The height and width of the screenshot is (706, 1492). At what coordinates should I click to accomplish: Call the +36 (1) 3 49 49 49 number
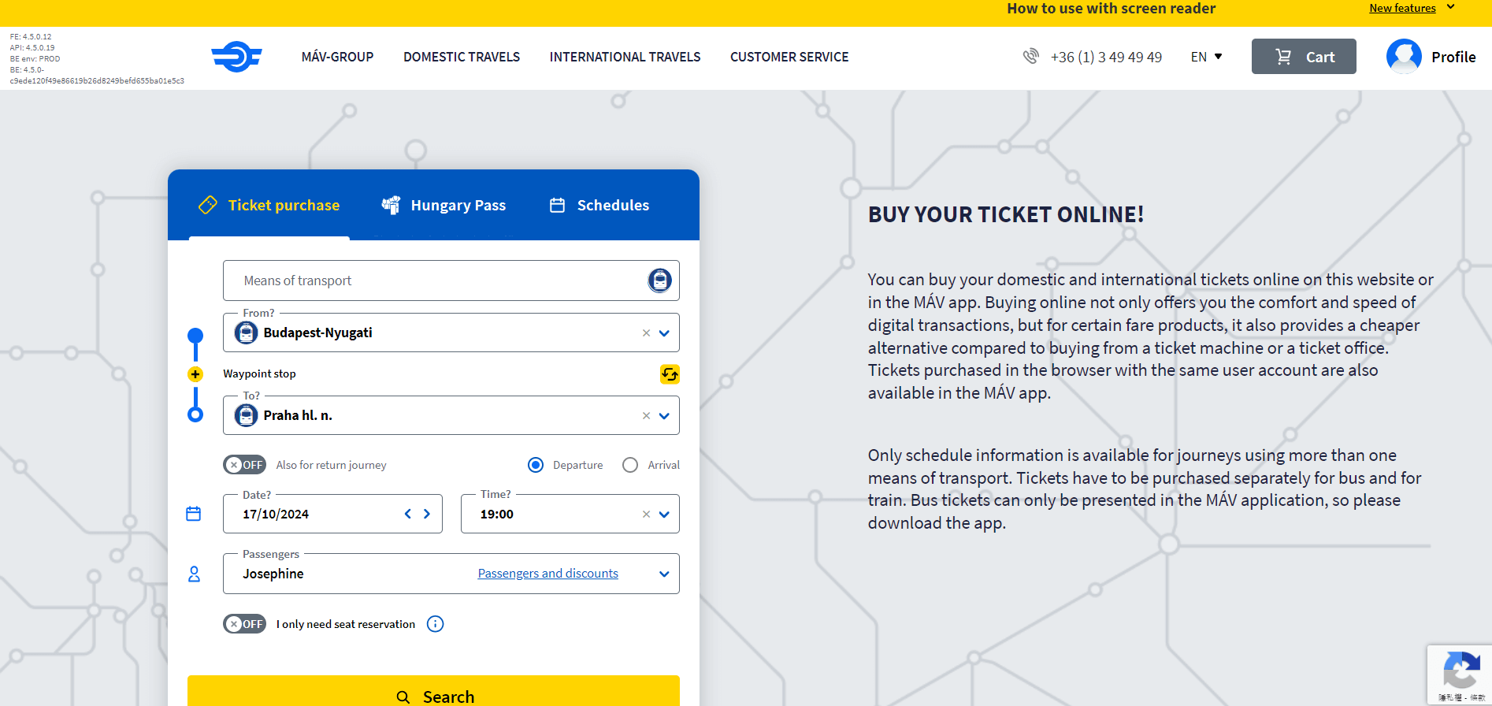[x=1106, y=57]
